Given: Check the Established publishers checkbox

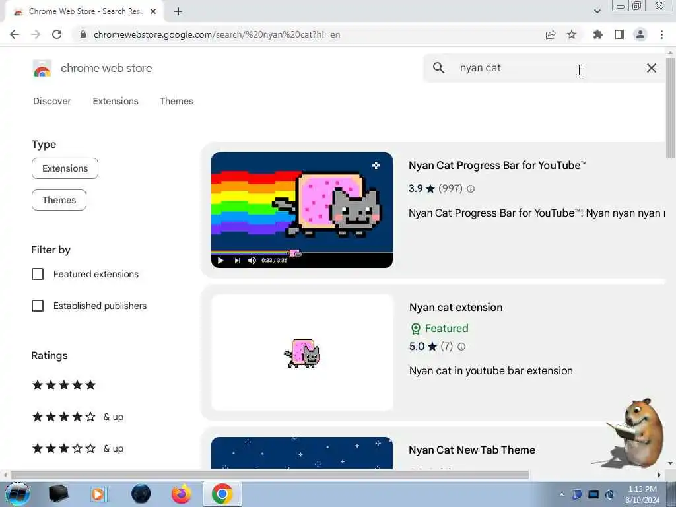Looking at the screenshot, I should tap(38, 306).
